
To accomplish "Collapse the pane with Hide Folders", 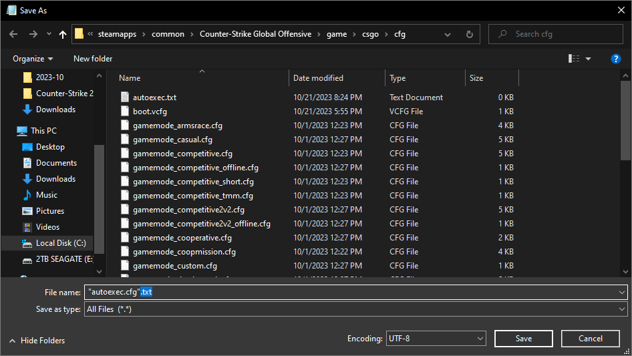I will (x=37, y=341).
